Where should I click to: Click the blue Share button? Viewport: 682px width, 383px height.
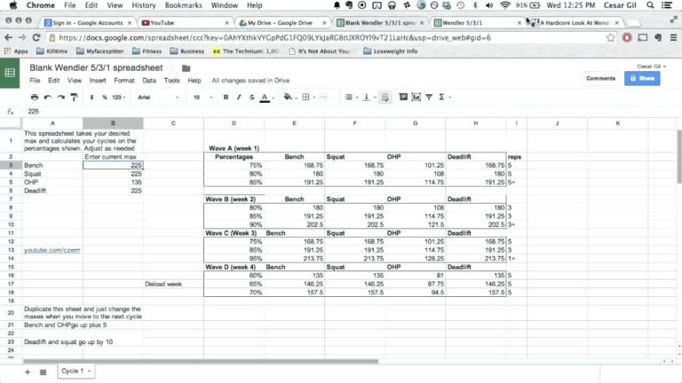[642, 78]
